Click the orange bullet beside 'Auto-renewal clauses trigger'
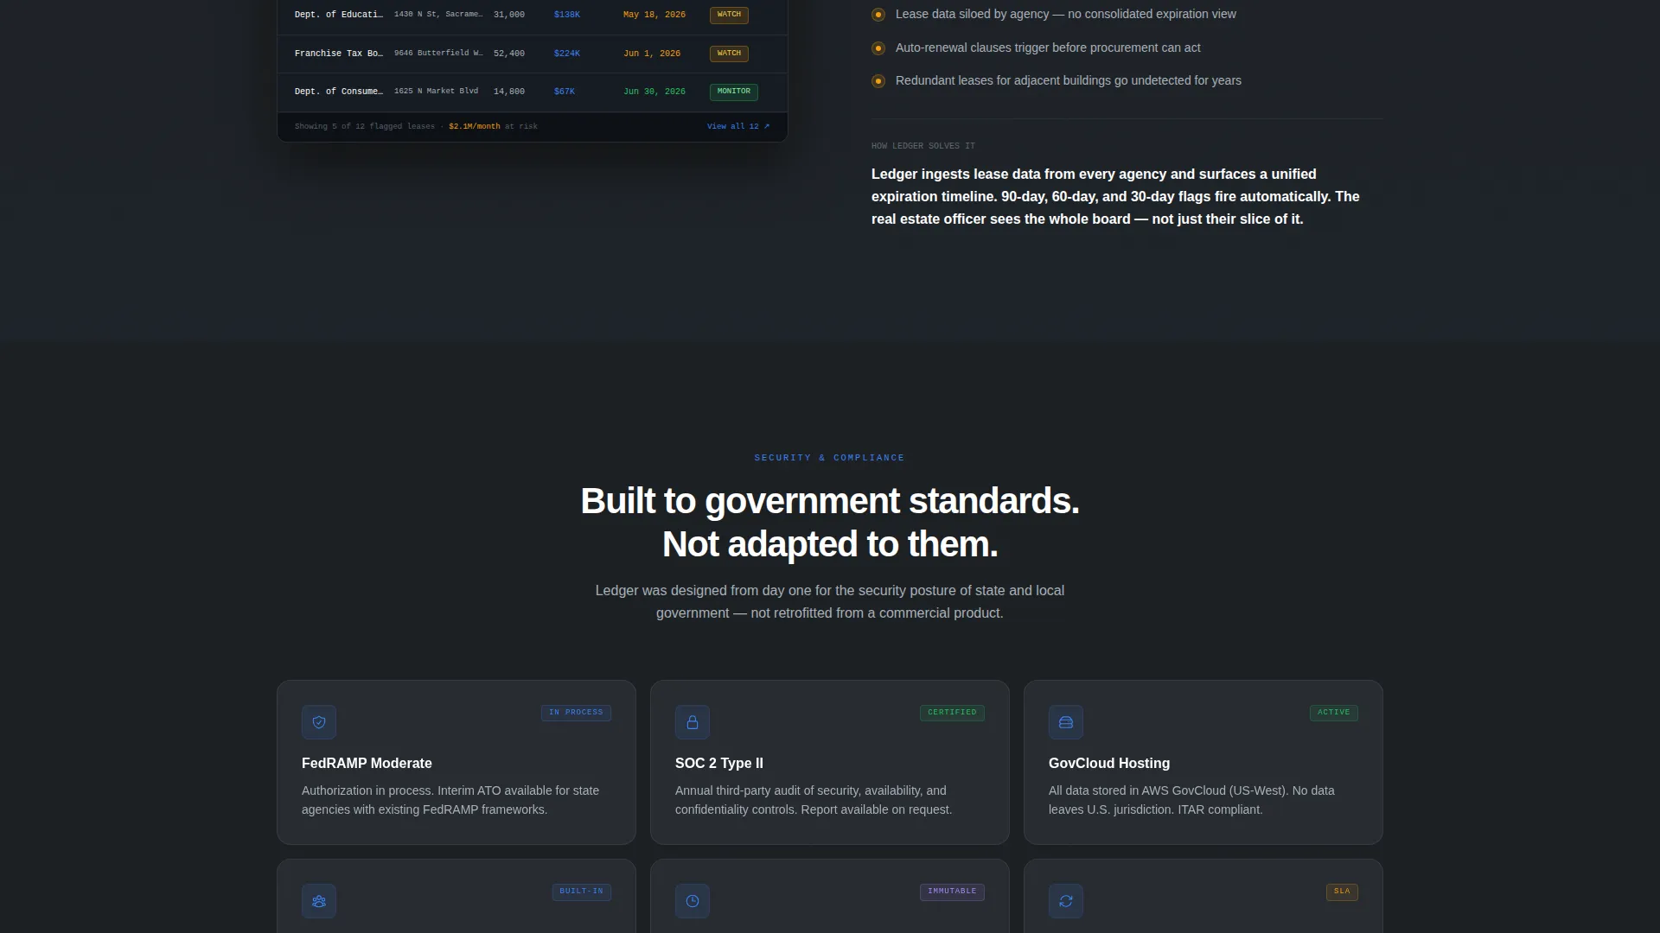This screenshot has height=933, width=1660. click(878, 48)
